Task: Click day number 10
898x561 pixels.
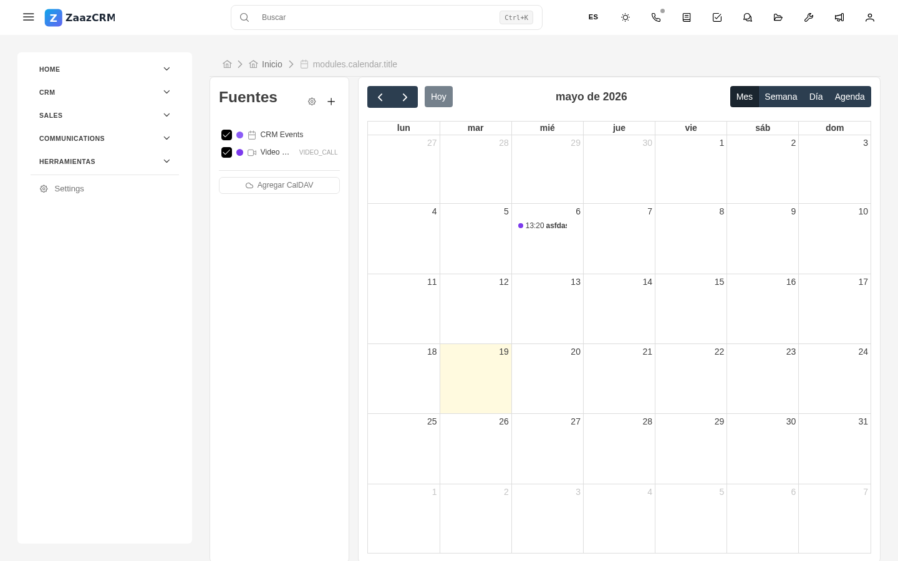Action: click(x=863, y=211)
